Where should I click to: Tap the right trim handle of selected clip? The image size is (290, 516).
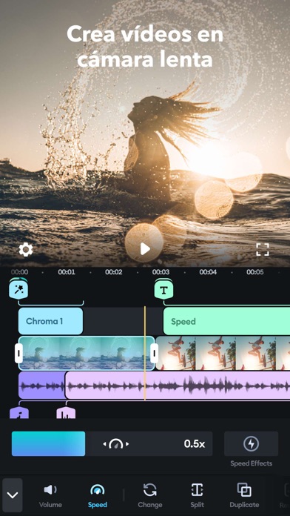[x=154, y=353]
